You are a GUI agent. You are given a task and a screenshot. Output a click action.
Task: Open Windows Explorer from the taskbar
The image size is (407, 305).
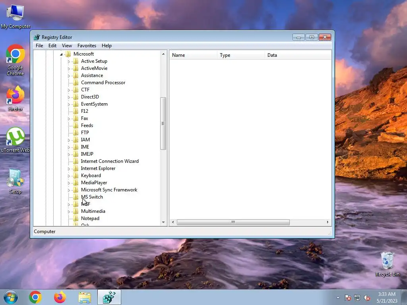tap(85, 297)
